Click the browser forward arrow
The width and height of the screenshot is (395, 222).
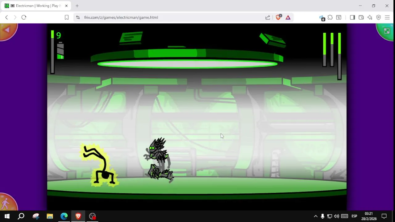[15, 17]
